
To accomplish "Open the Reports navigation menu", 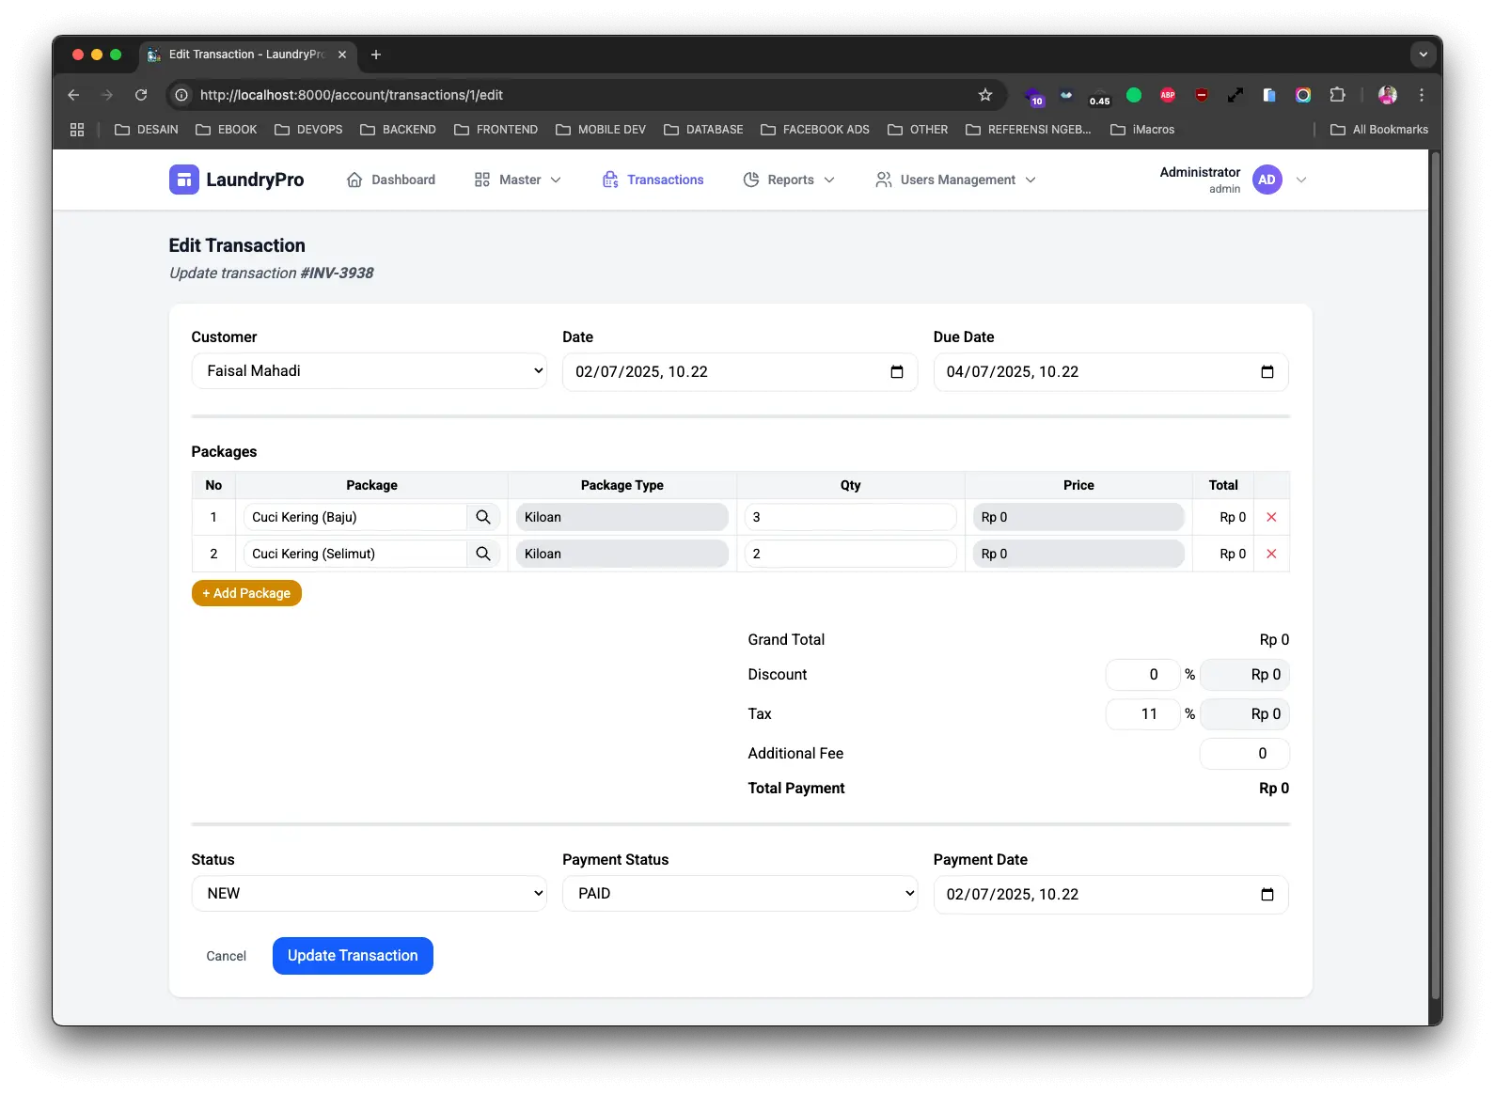I will (x=789, y=180).
